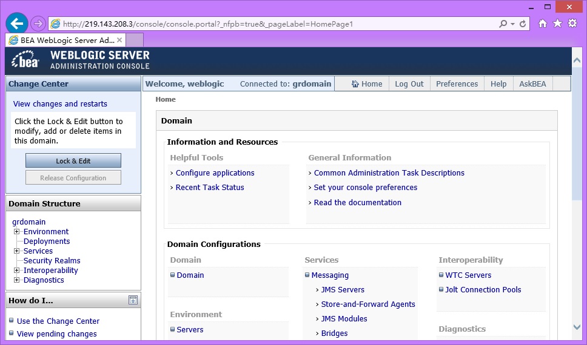Expand the Diagnostics tree node
Viewport: 587px width, 345px height.
[x=16, y=280]
